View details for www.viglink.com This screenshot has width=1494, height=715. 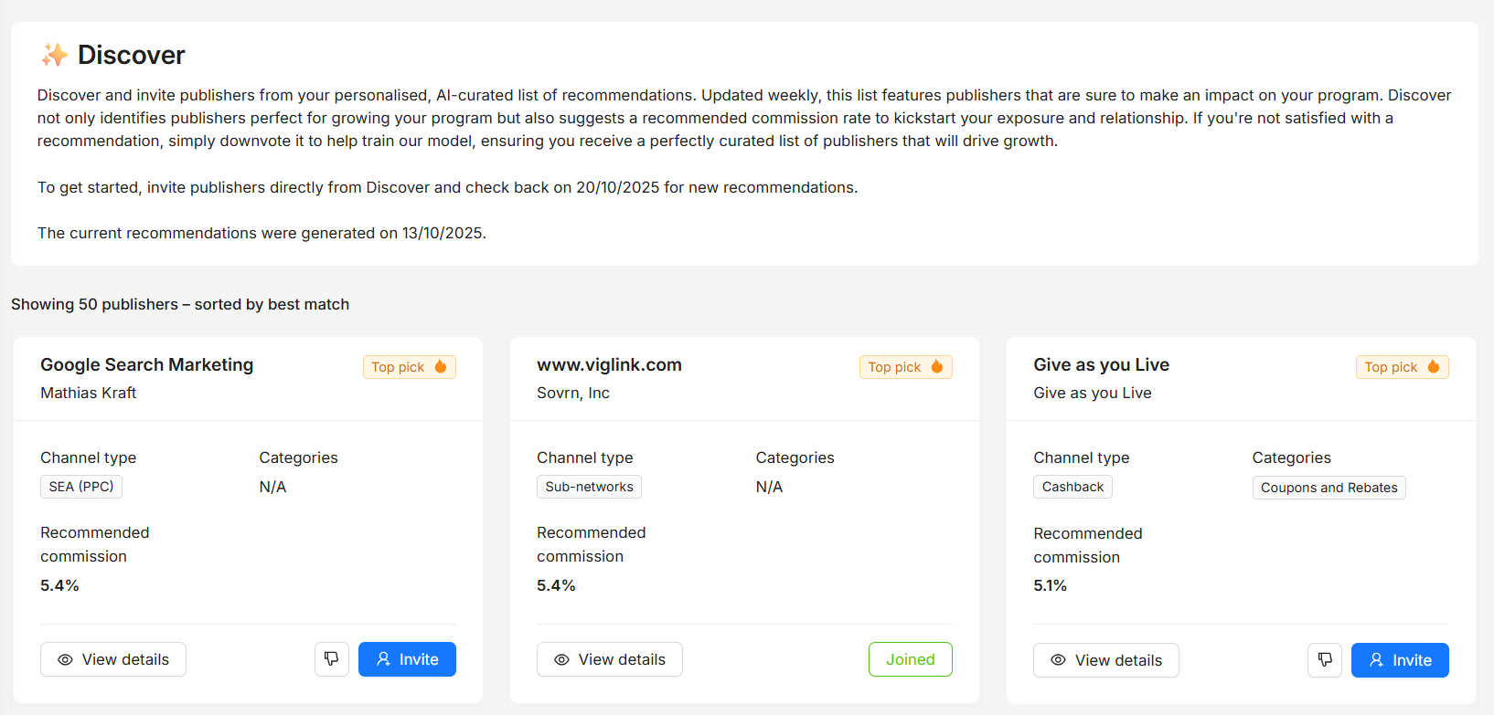pos(610,659)
